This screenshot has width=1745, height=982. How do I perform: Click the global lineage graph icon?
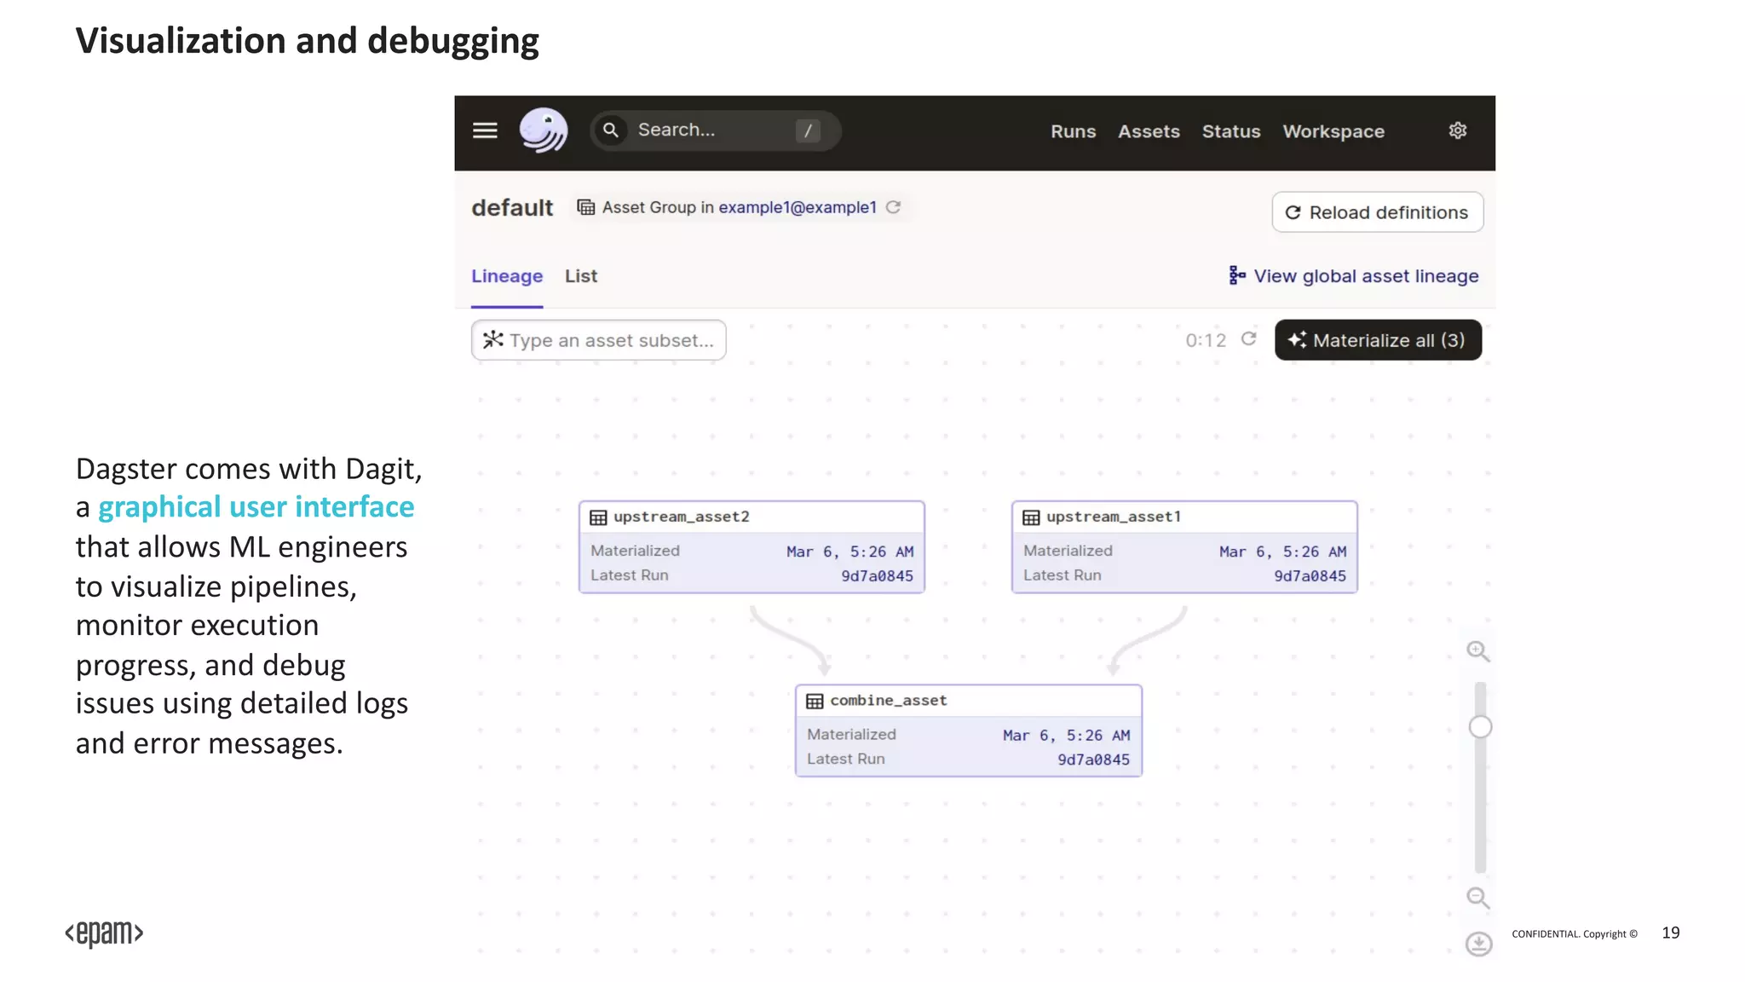1237,275
